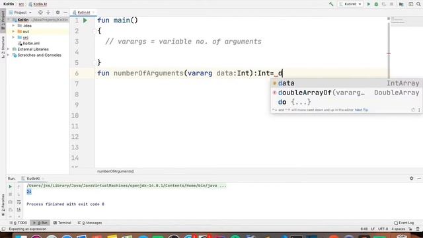Click the lock icon in the status bar
The height and width of the screenshot is (238, 423).
pos(410,229)
